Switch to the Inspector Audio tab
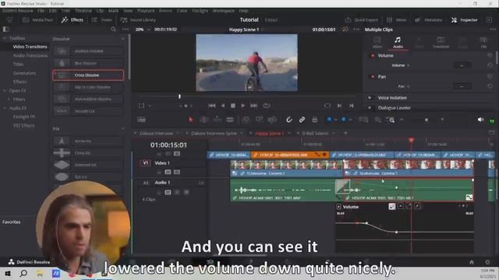The height and width of the screenshot is (280, 499). [x=398, y=43]
